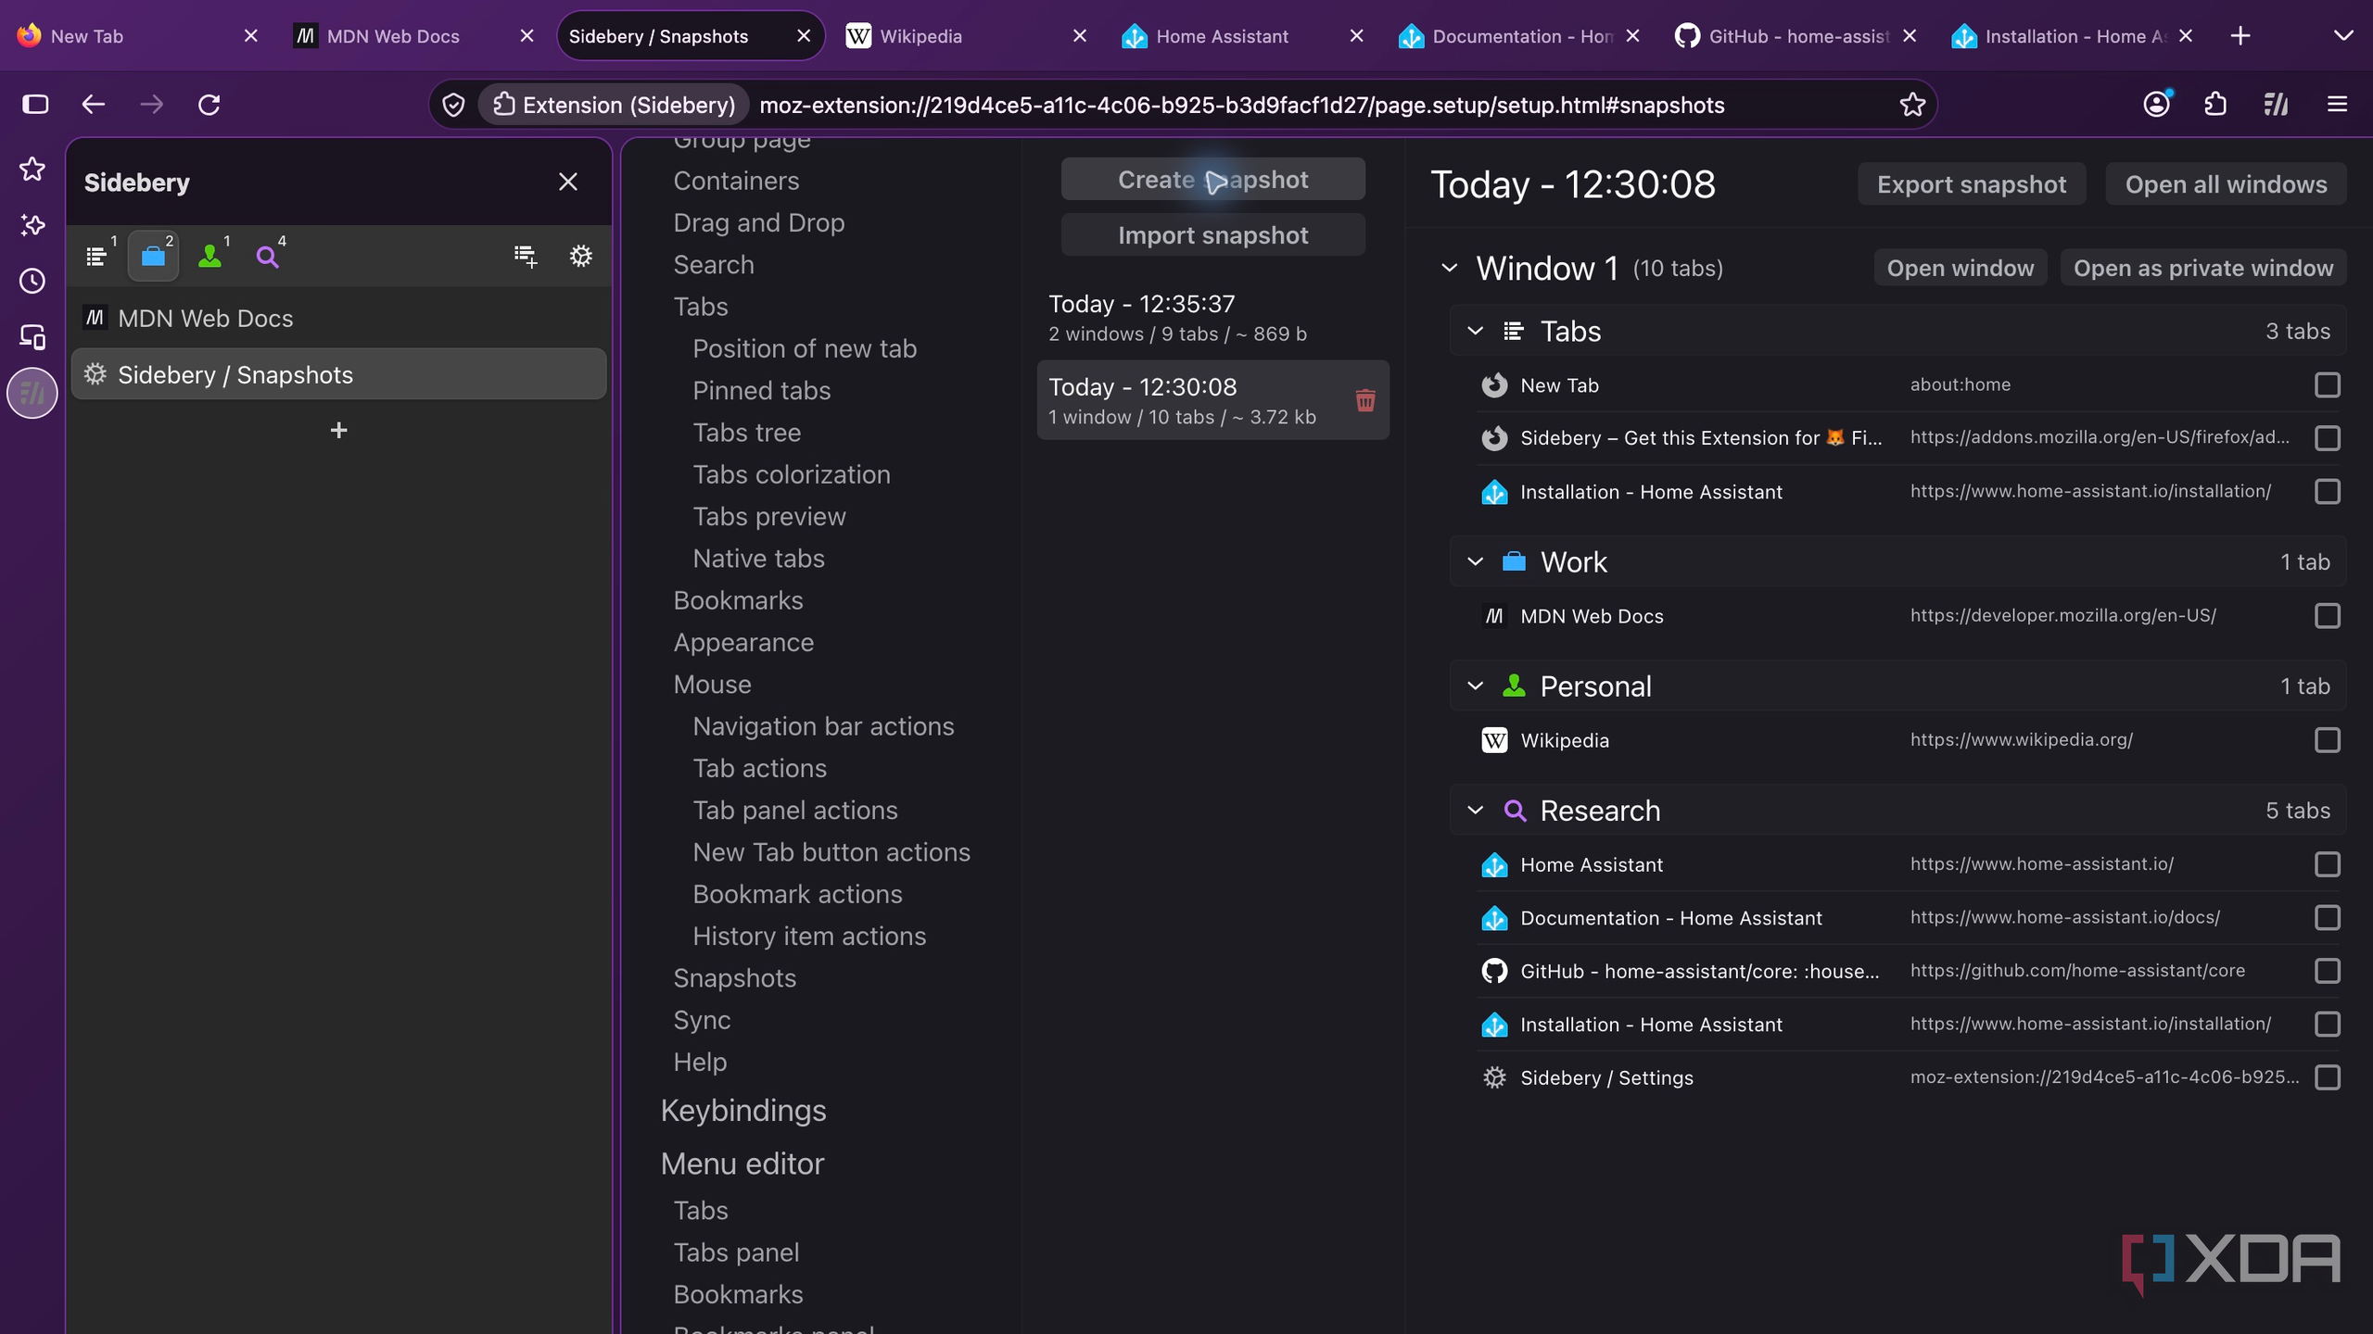2373x1334 pixels.
Task: Click the Sidebery toolbar button icon
Action: coord(2276,105)
